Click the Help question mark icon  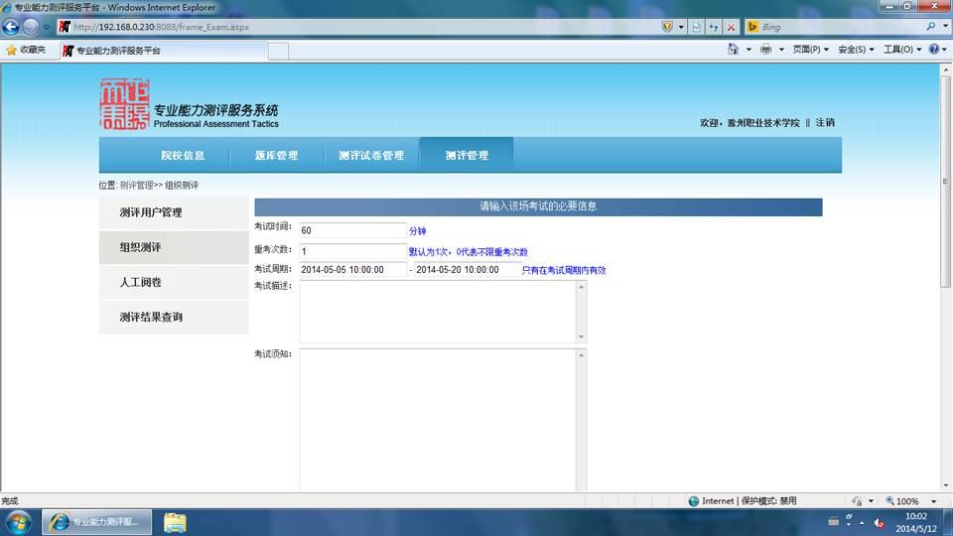click(x=934, y=50)
